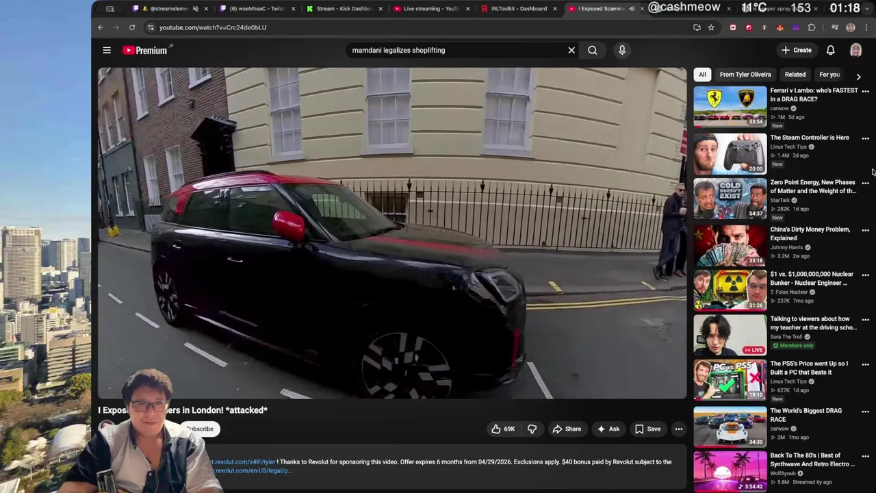Unmute the streamelements tab speaker icon
This screenshot has height=493, width=876.
coord(196,9)
